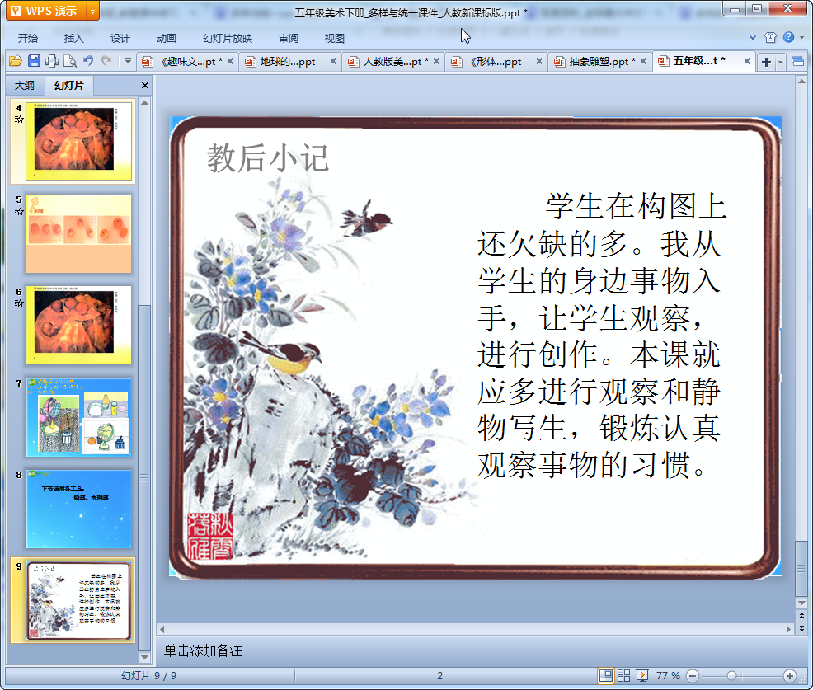Image resolution: width=813 pixels, height=690 pixels.
Task: Close the 《形体...ppt document tab
Action: 539,61
